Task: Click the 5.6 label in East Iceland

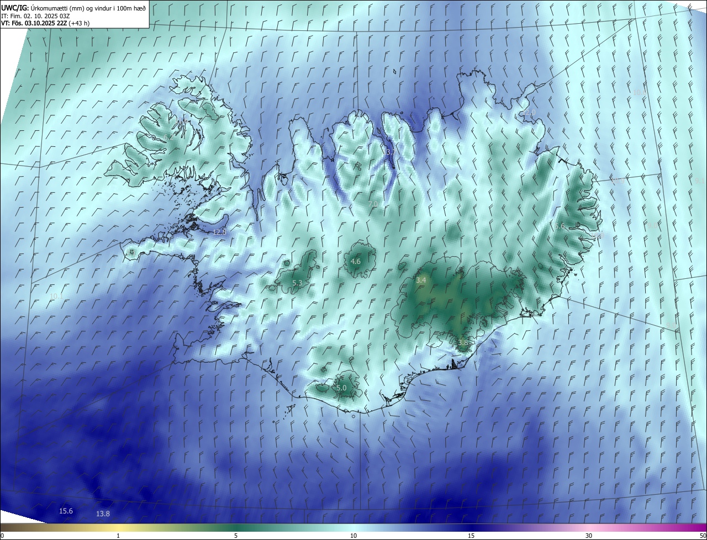Action: click(560, 226)
